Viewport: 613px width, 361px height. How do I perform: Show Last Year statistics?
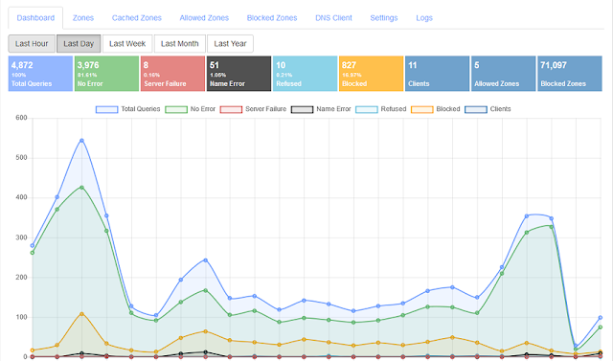(x=230, y=44)
